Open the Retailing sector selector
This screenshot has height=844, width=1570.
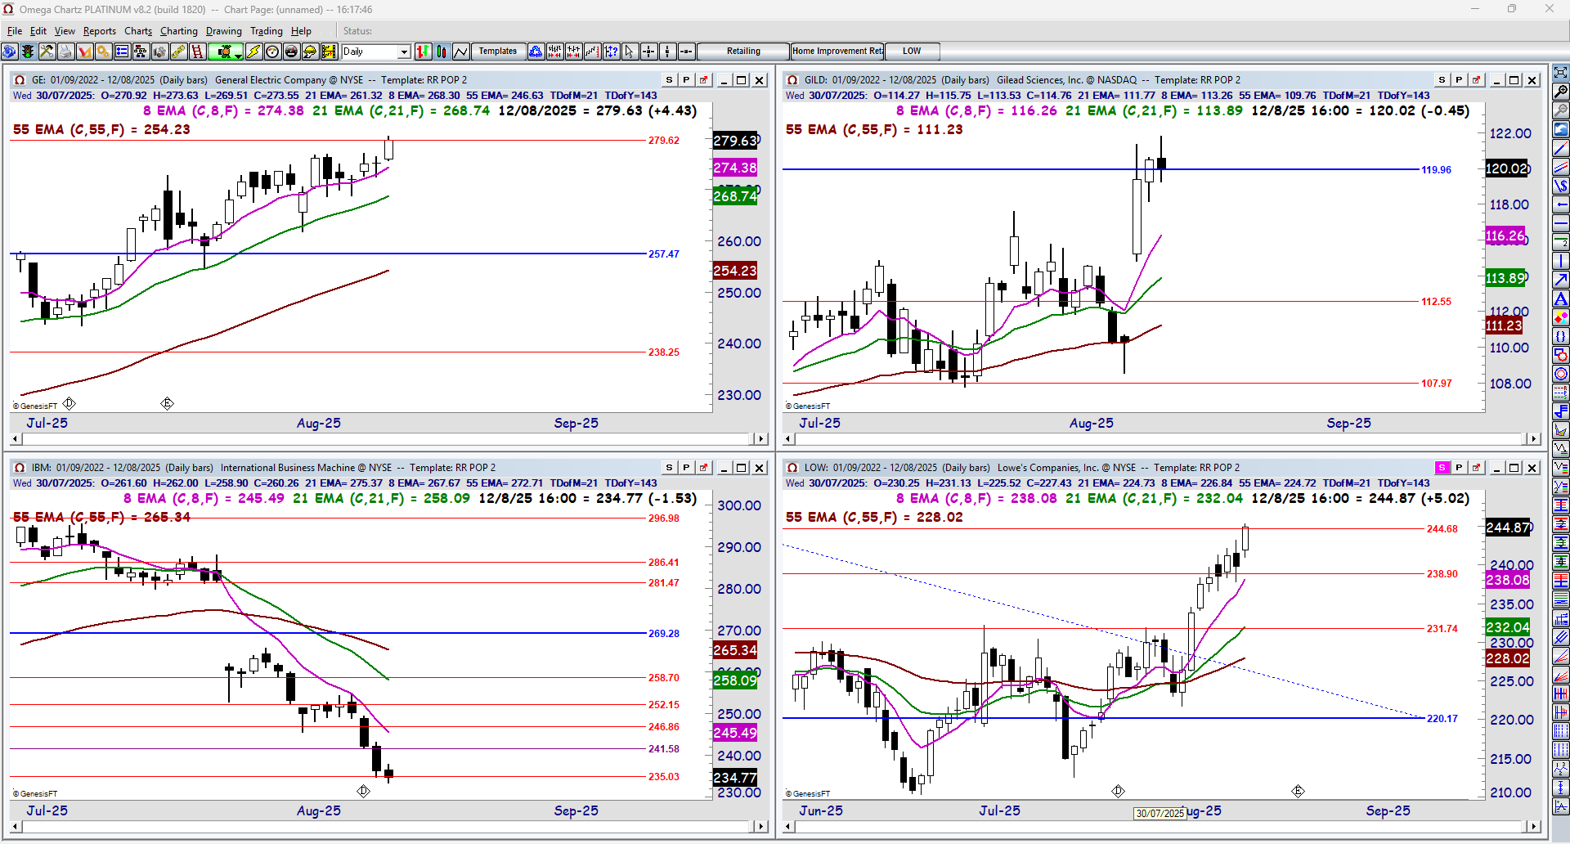tap(743, 52)
